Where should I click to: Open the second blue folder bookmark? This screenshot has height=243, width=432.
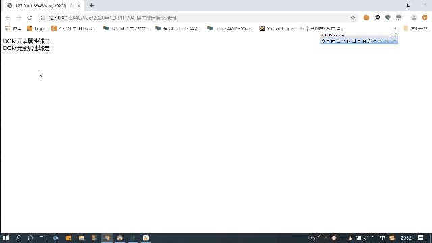[178, 28]
